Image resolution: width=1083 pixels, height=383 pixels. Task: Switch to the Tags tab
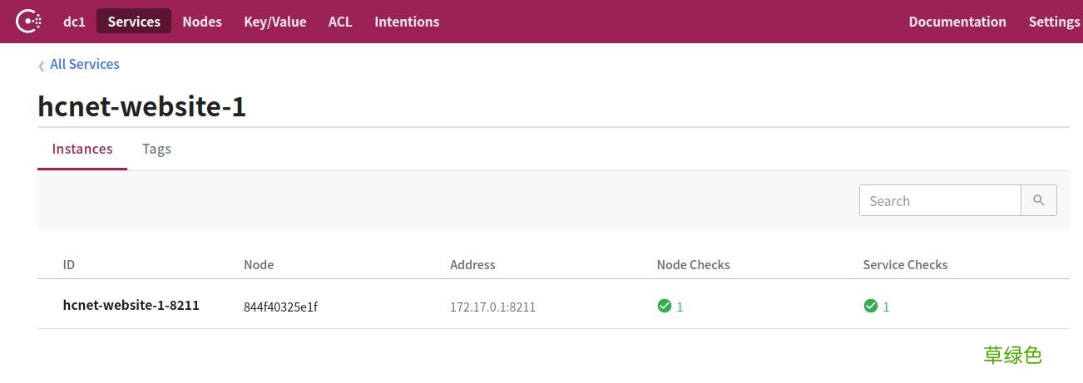(x=156, y=149)
